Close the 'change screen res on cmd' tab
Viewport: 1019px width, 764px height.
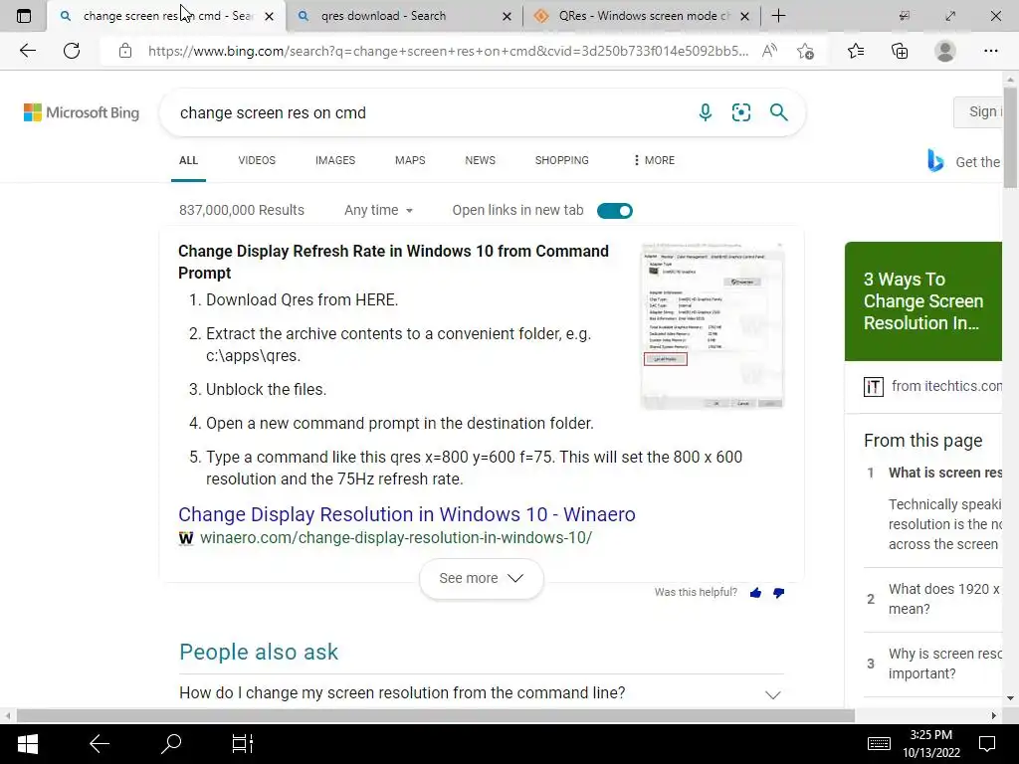coord(269,16)
